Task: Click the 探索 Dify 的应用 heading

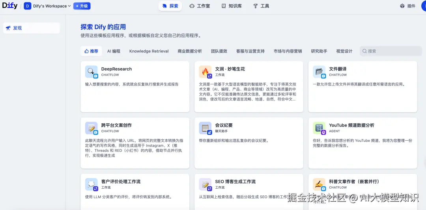Action: pyautogui.click(x=103, y=27)
